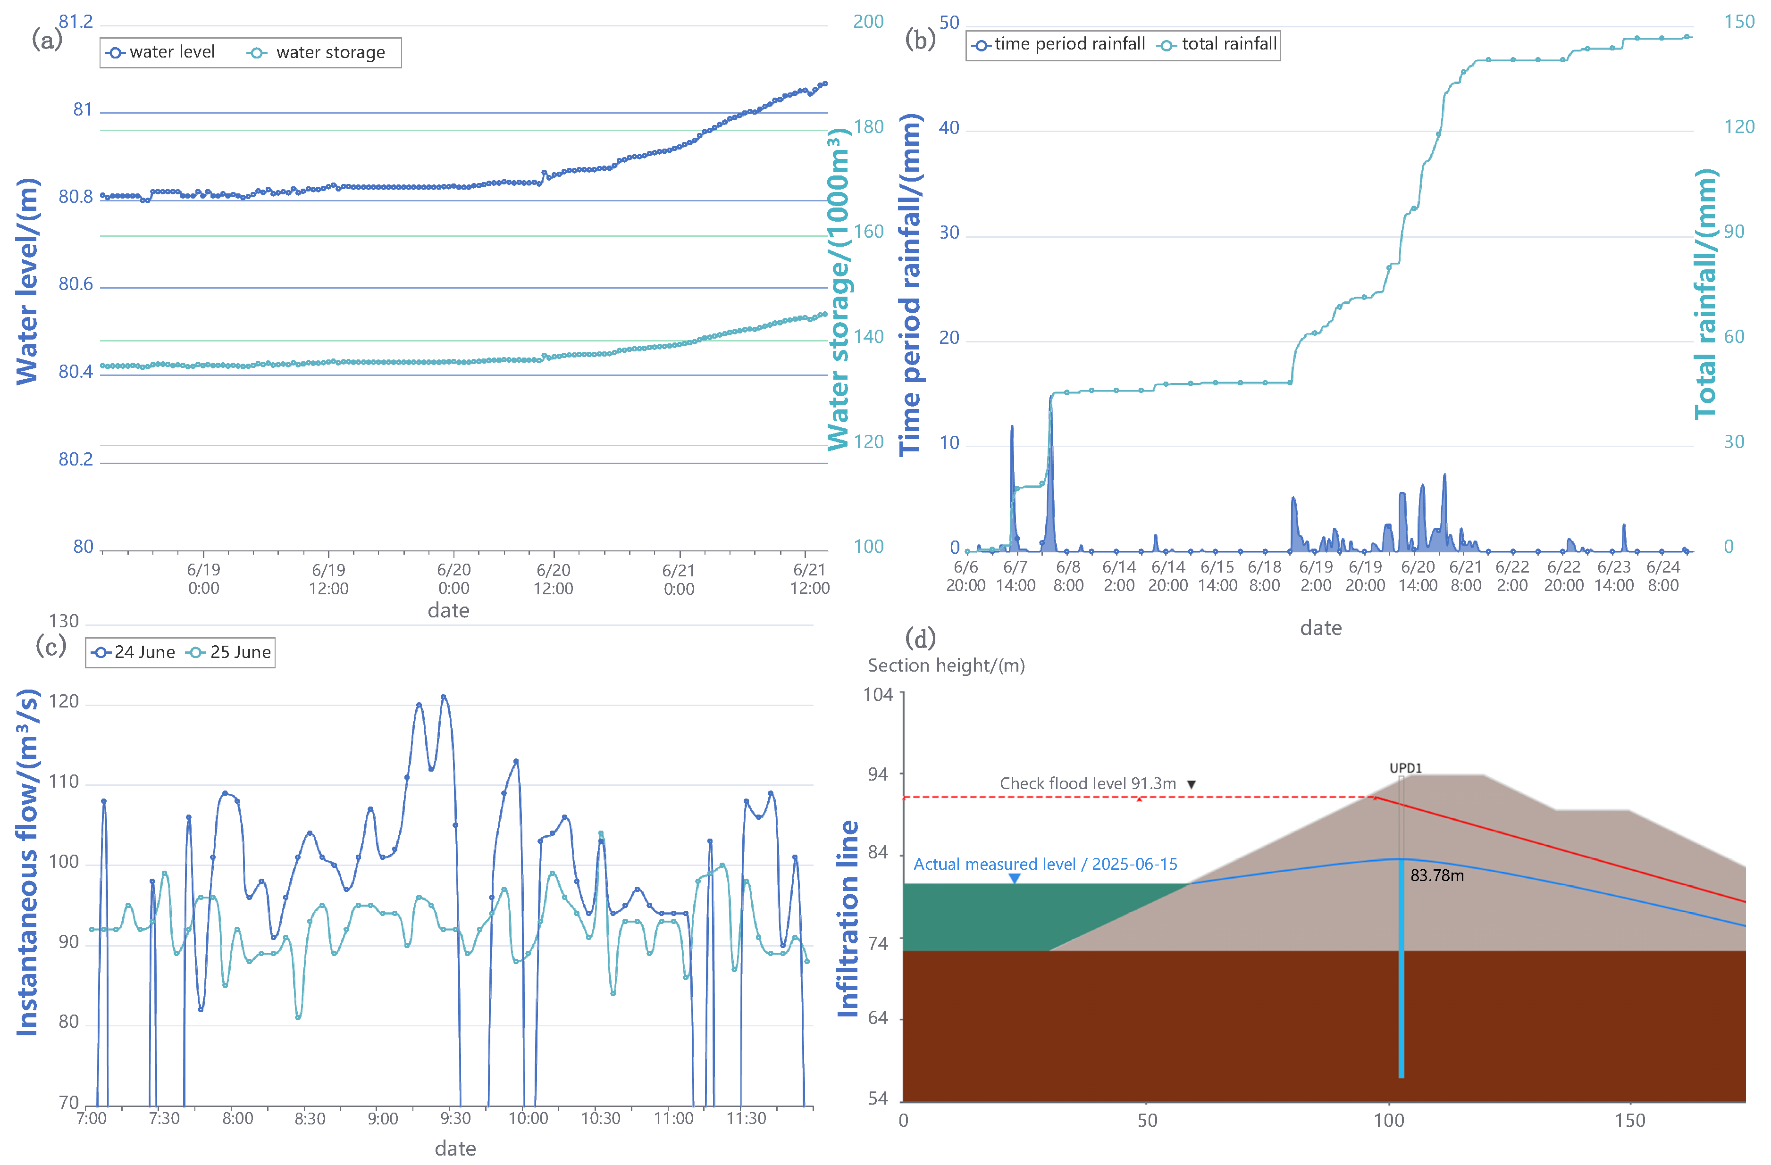
Task: Click the 25 June legend circle marker
Action: [x=196, y=653]
